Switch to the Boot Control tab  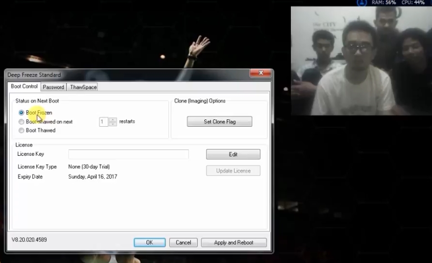tap(24, 86)
